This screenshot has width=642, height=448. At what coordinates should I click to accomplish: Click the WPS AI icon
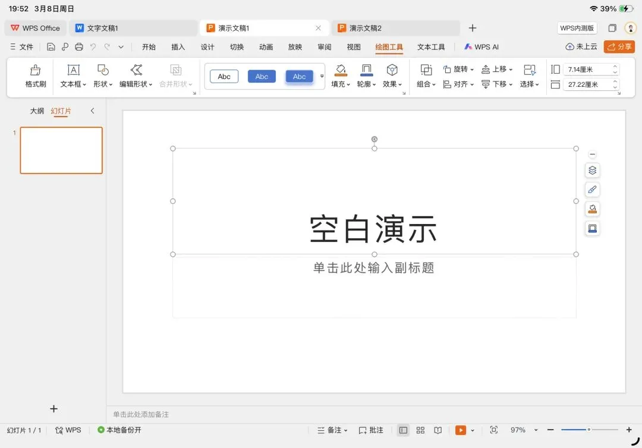point(468,46)
